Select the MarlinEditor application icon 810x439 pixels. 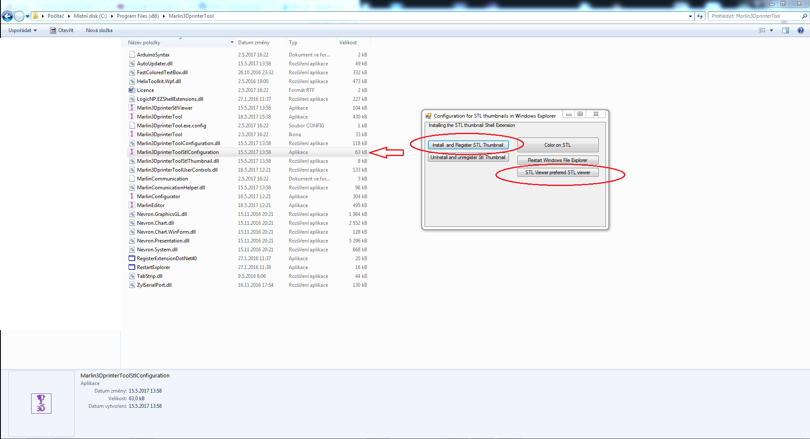[132, 205]
